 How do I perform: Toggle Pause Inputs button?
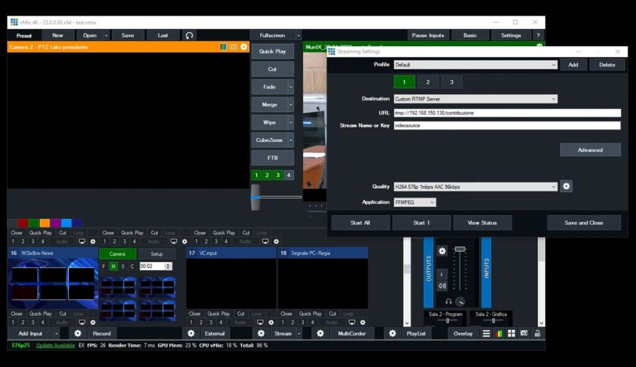tap(428, 35)
